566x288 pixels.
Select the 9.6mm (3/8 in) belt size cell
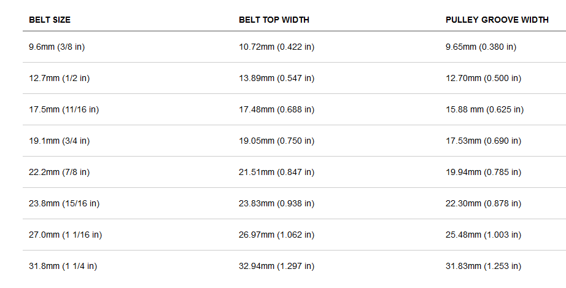pos(56,47)
